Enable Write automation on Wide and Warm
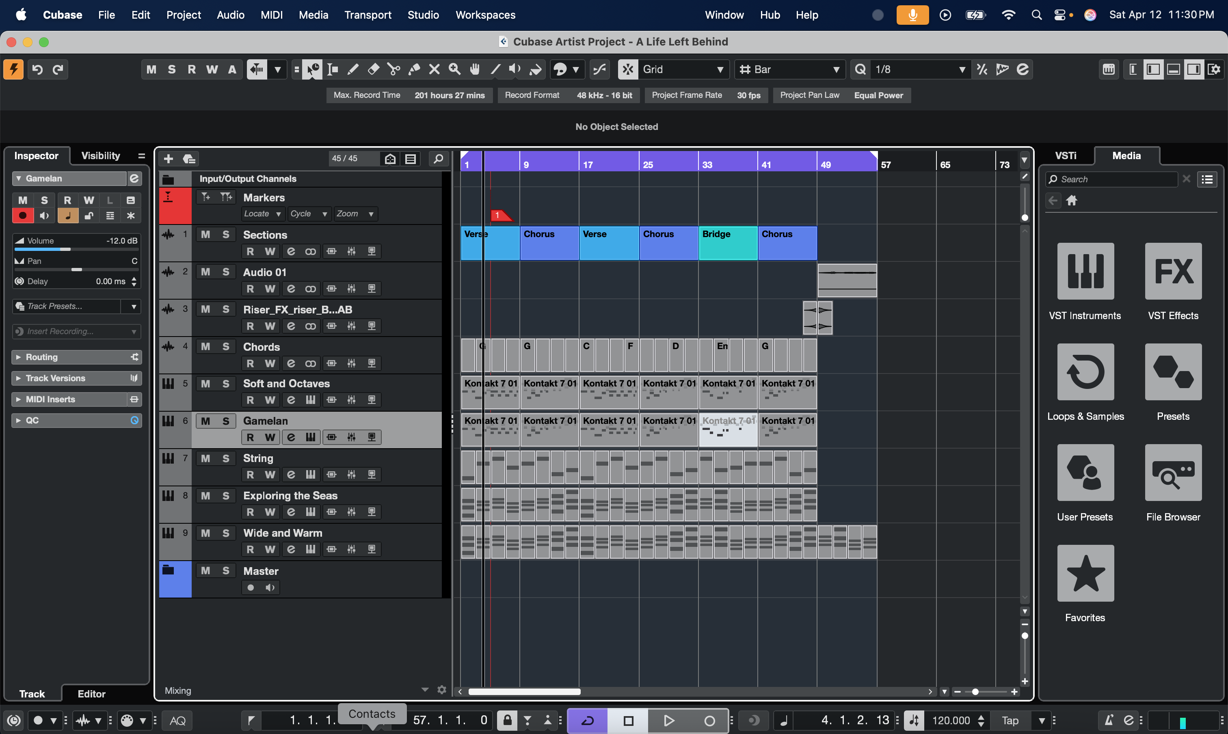Image resolution: width=1228 pixels, height=734 pixels. (270, 549)
